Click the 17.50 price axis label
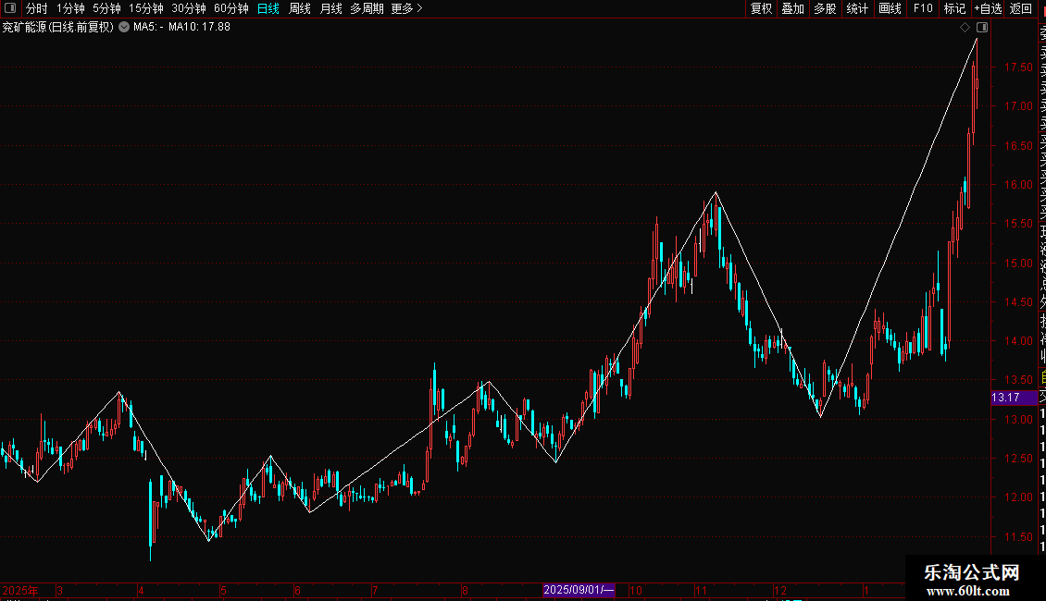The width and height of the screenshot is (1046, 601). (x=1018, y=67)
